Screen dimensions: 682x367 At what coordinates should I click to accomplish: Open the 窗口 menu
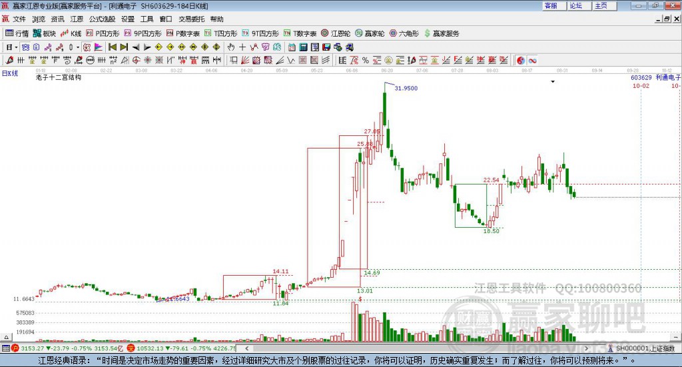pos(166,19)
